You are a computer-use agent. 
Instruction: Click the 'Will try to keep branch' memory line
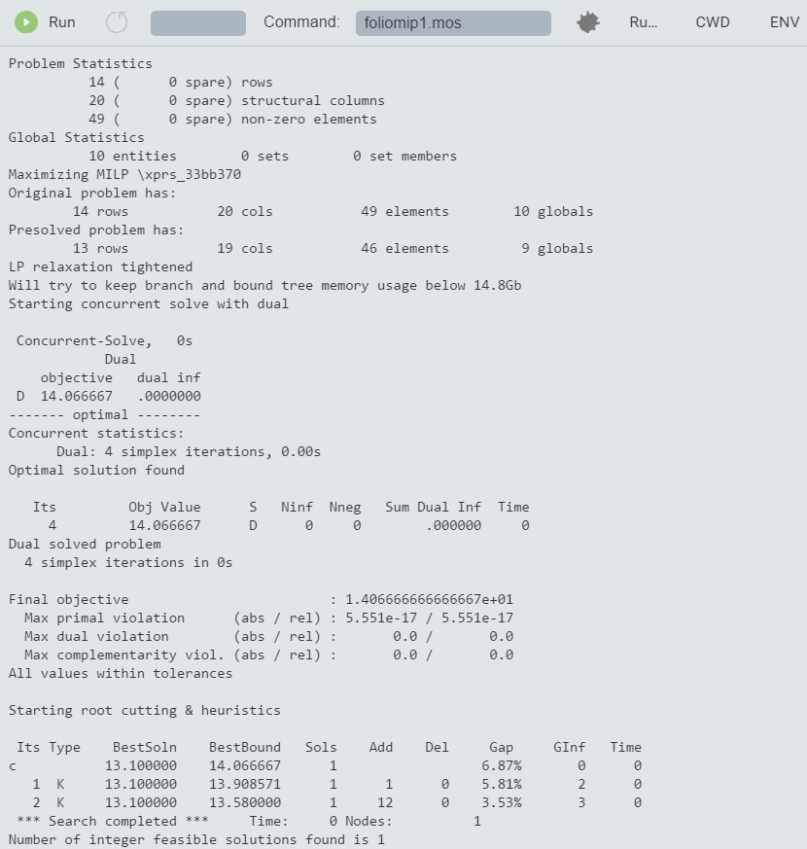click(264, 285)
